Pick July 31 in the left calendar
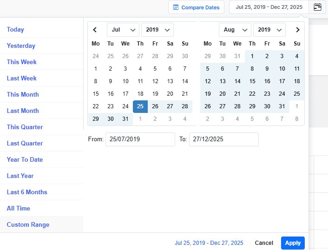328x250 pixels. tap(125, 119)
